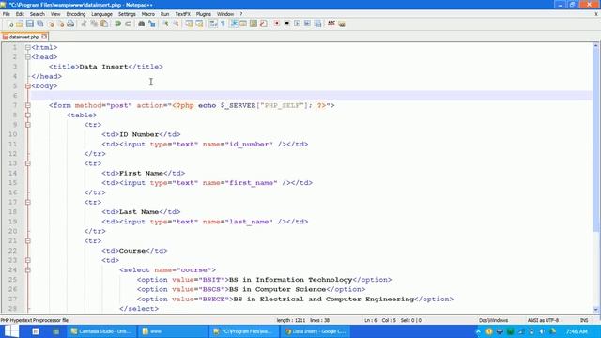Collapse the head fold marker on line 2
The image size is (601, 338).
27,57
